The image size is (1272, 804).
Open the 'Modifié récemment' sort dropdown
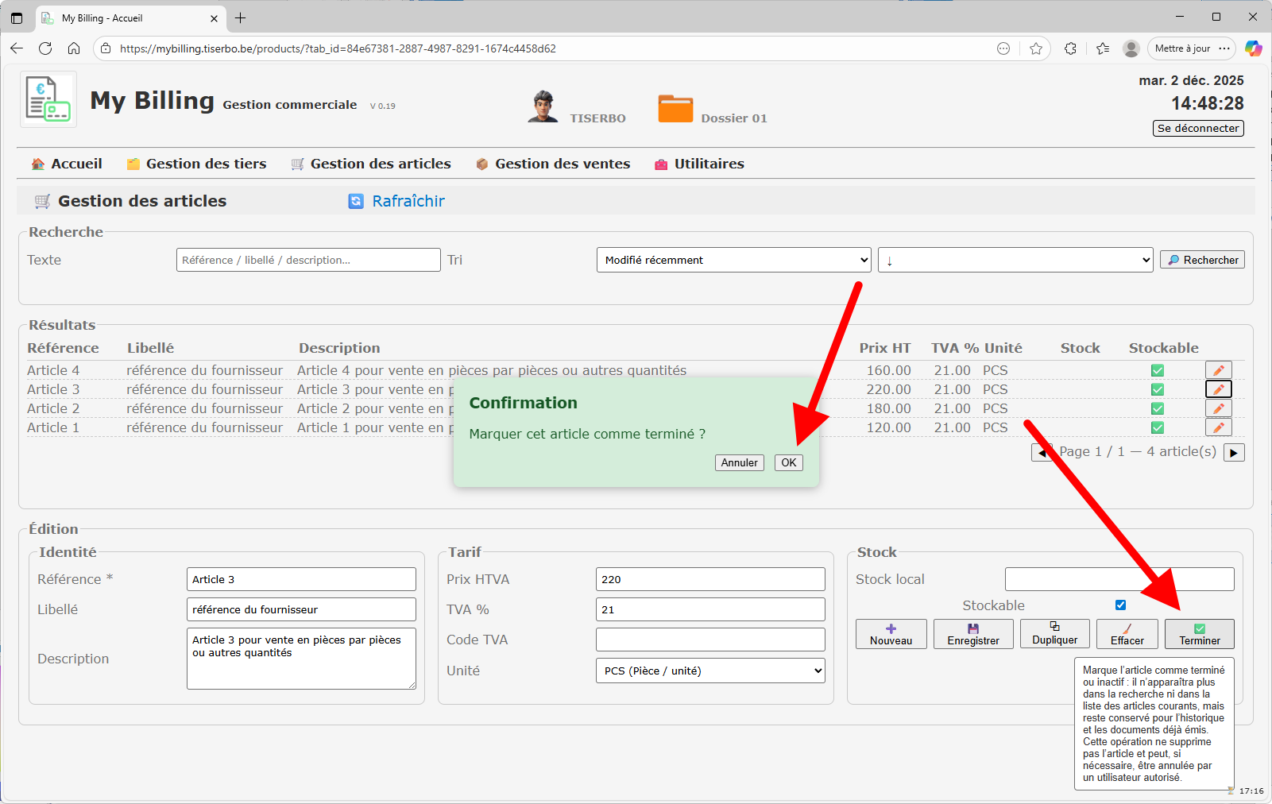point(733,260)
